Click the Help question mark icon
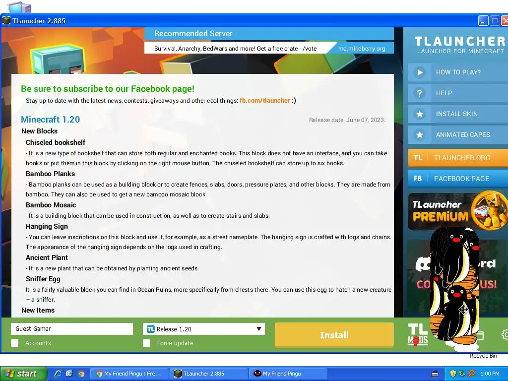Screen dimensions: 508x381 [420, 93]
